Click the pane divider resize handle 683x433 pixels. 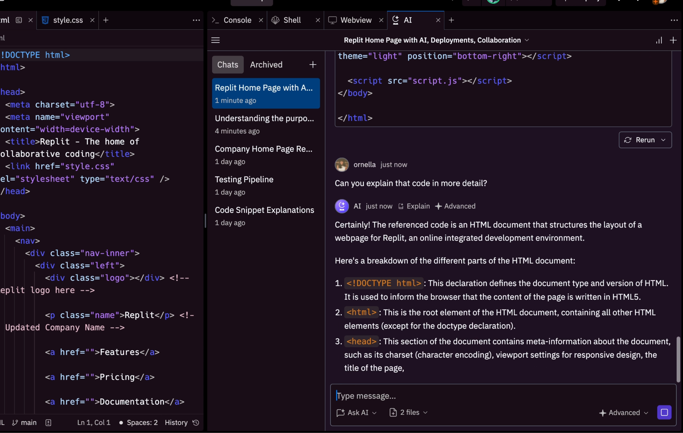[x=205, y=220]
